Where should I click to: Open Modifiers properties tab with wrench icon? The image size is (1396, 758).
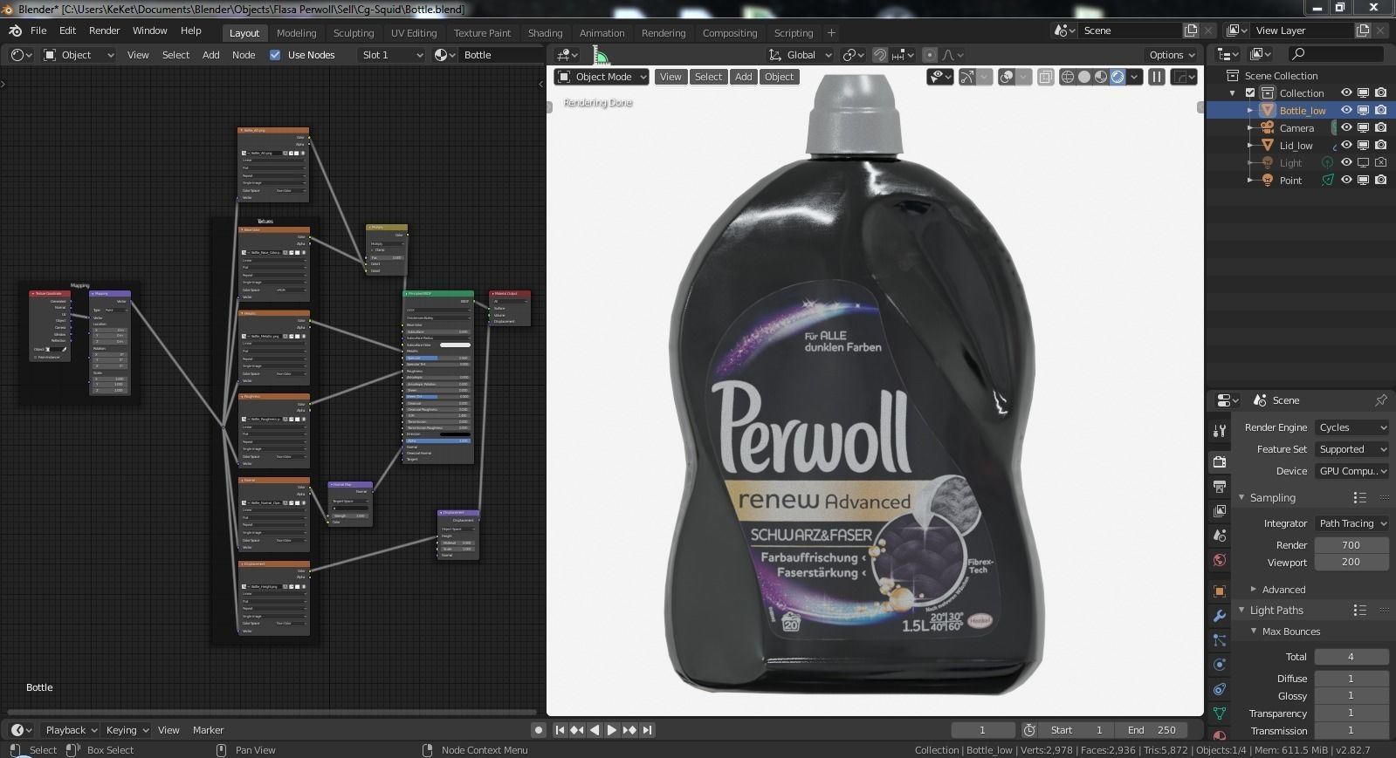1220,616
